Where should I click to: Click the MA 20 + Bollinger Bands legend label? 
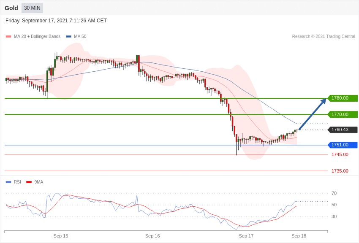point(37,36)
